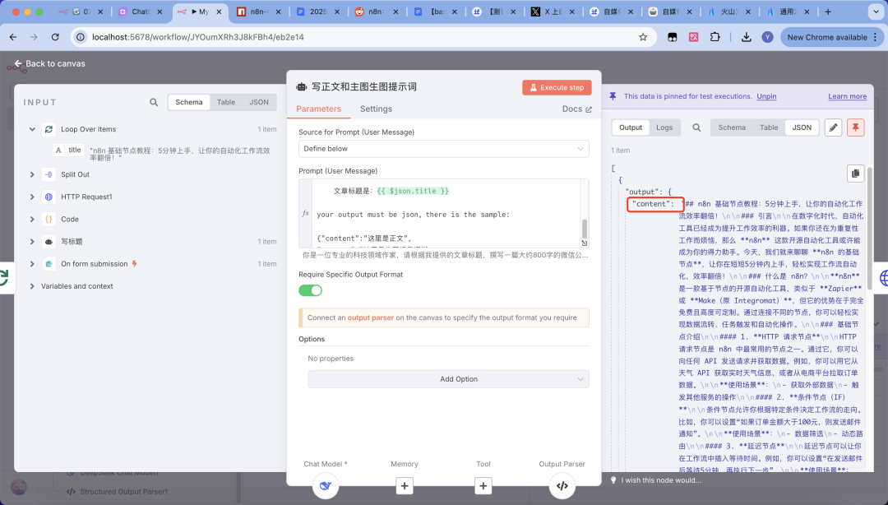Image resolution: width=888 pixels, height=505 pixels.
Task: Show the input as Table view
Action: pyautogui.click(x=226, y=103)
